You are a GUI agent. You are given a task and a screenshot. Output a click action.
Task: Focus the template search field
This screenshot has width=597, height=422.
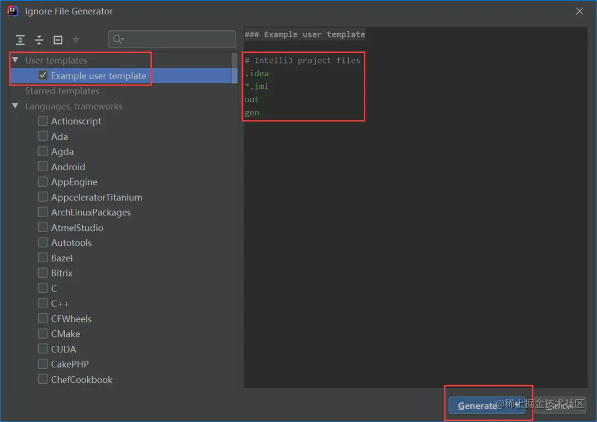172,39
